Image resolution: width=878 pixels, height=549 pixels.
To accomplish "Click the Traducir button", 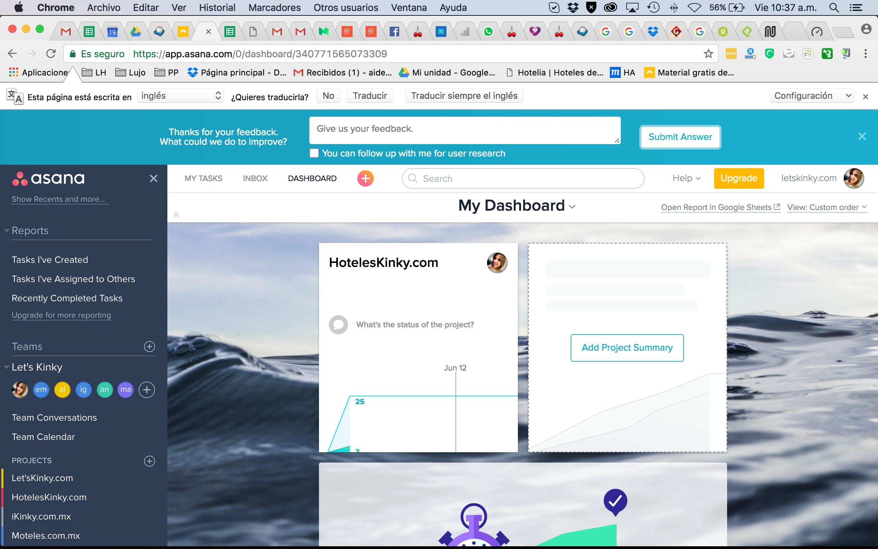I will point(370,95).
